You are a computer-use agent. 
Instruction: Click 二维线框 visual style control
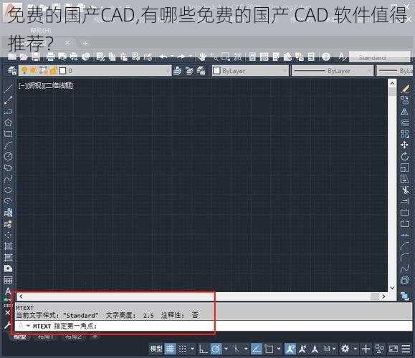pyautogui.click(x=58, y=85)
